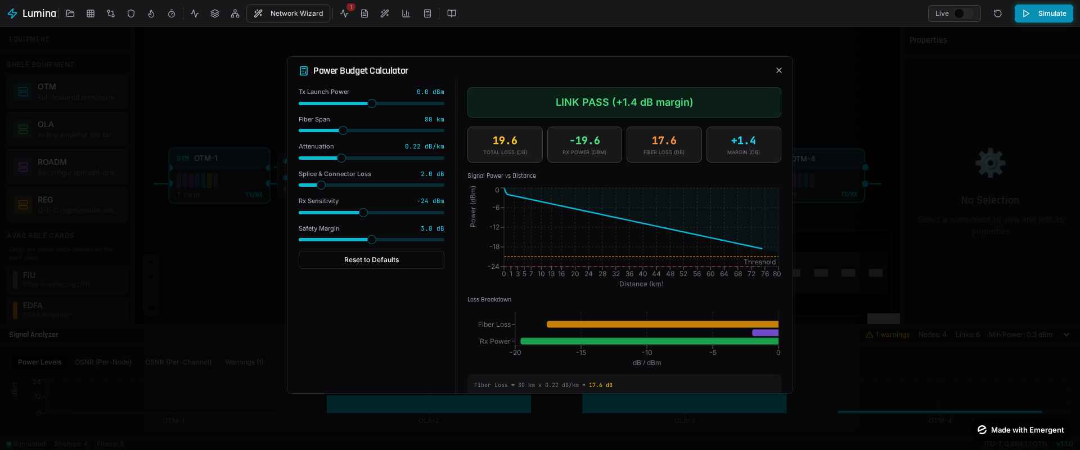Open the bar chart statistics icon
Viewport: 1080px width, 450px height.
pyautogui.click(x=406, y=13)
